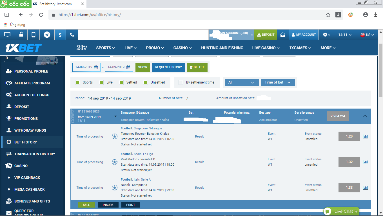
Task: Click the browser back arrow
Action: 21,15
